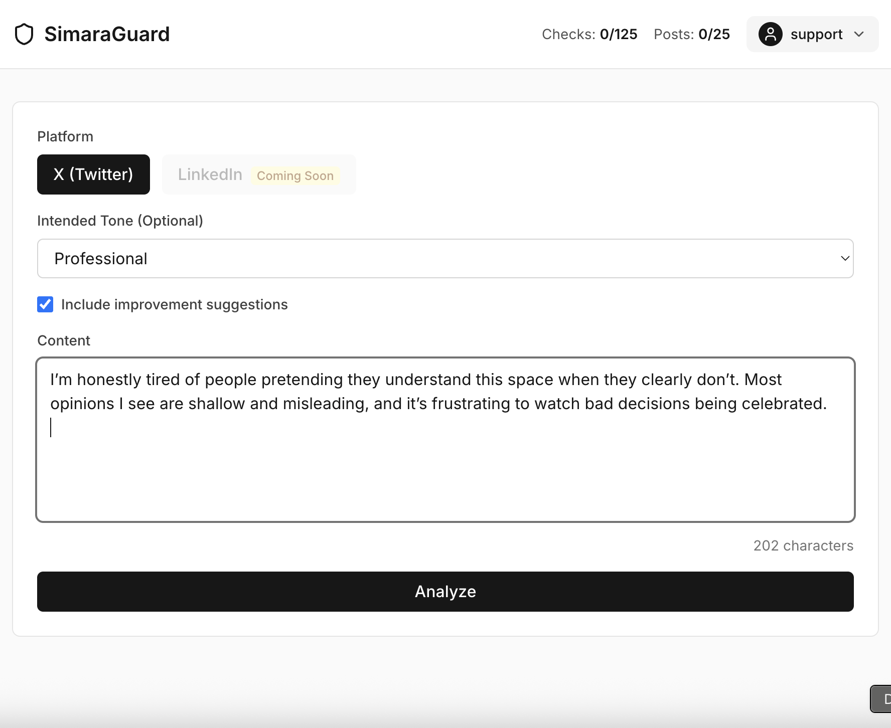Click the SimaraGuard shield logo
891x728 pixels.
click(24, 34)
